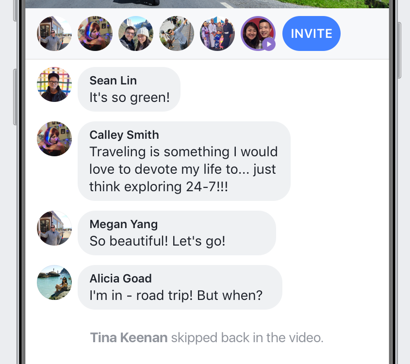Viewport: 410px width, 364px height.
Task: Click the Sean Lin name in comment
Action: point(113,81)
